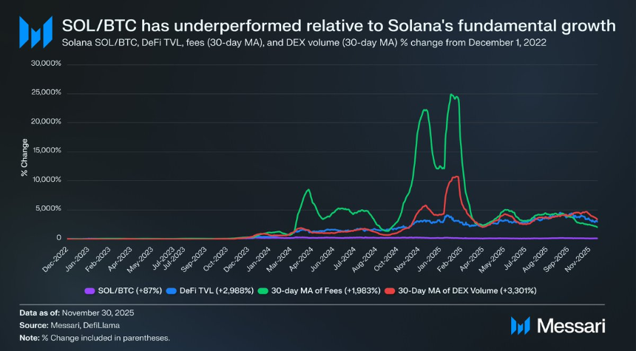Click the purple SOL/BTC legend swatch
The width and height of the screenshot is (636, 351).
tap(89, 290)
